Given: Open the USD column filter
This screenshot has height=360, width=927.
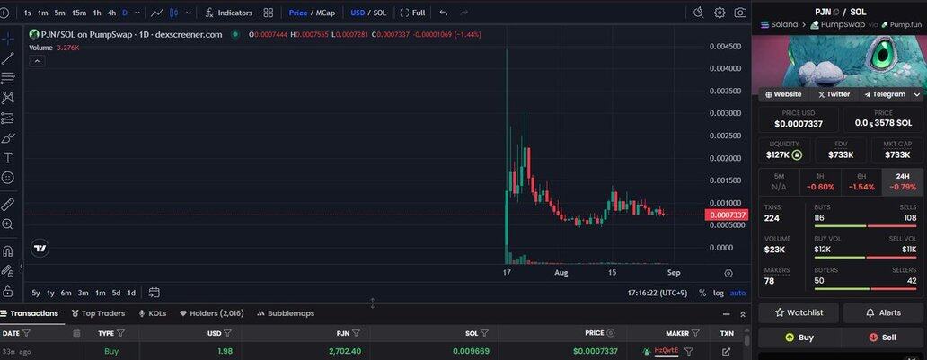Looking at the screenshot, I should (x=227, y=333).
